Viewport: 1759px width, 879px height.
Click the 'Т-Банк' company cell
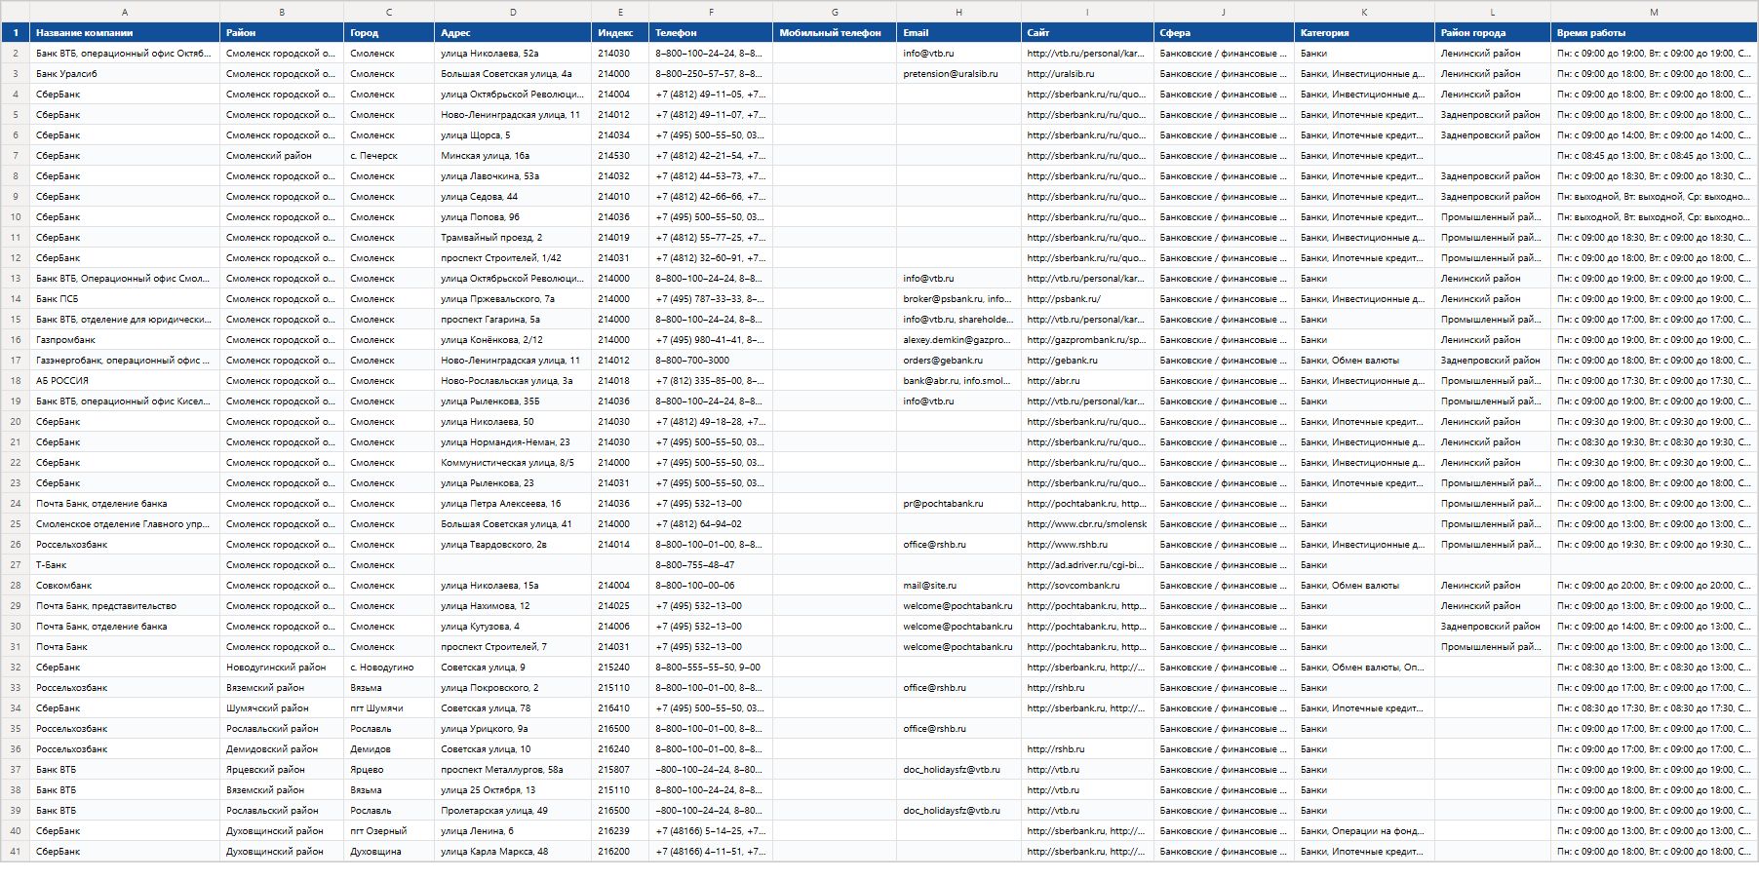[x=125, y=565]
